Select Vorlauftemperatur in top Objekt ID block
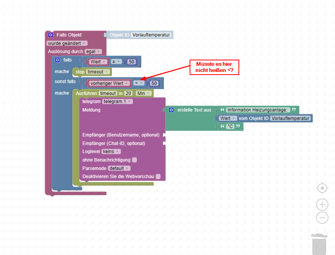The image size is (335, 255). [x=151, y=35]
